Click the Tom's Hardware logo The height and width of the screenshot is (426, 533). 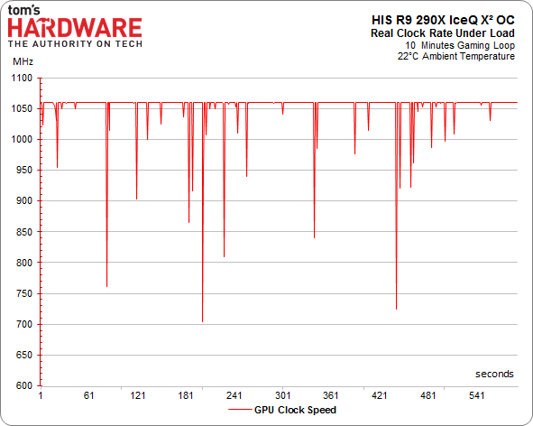tap(75, 26)
